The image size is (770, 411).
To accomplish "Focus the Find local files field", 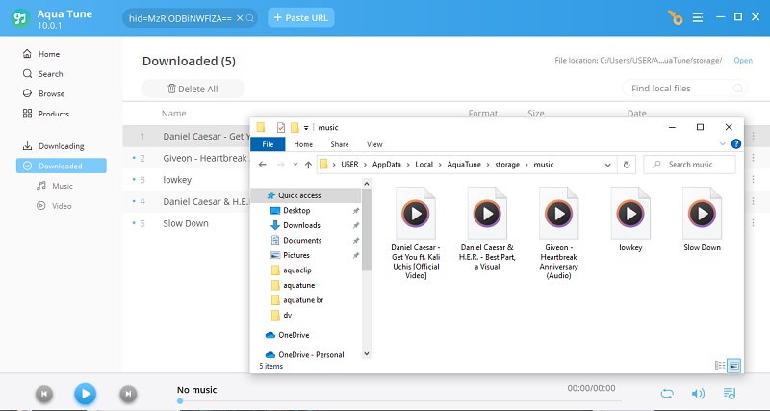I will 685,89.
